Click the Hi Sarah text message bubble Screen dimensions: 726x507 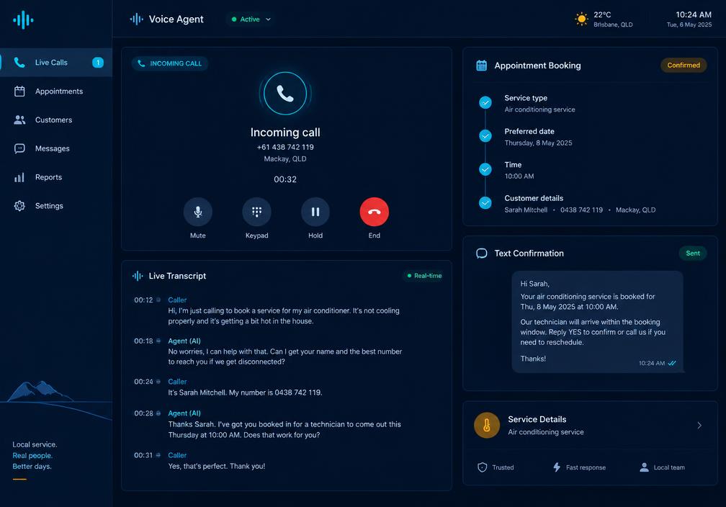tap(597, 322)
